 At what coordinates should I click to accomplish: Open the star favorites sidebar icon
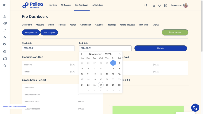(5, 65)
